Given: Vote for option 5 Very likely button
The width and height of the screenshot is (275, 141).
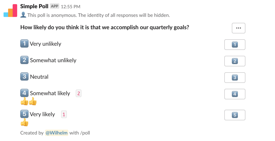Looking at the screenshot, I should [x=235, y=115].
